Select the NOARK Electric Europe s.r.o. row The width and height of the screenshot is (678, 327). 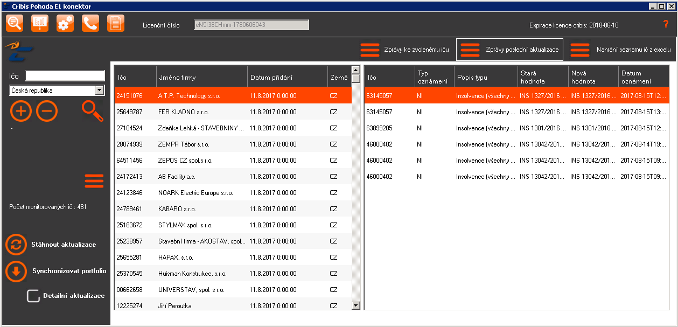point(233,192)
